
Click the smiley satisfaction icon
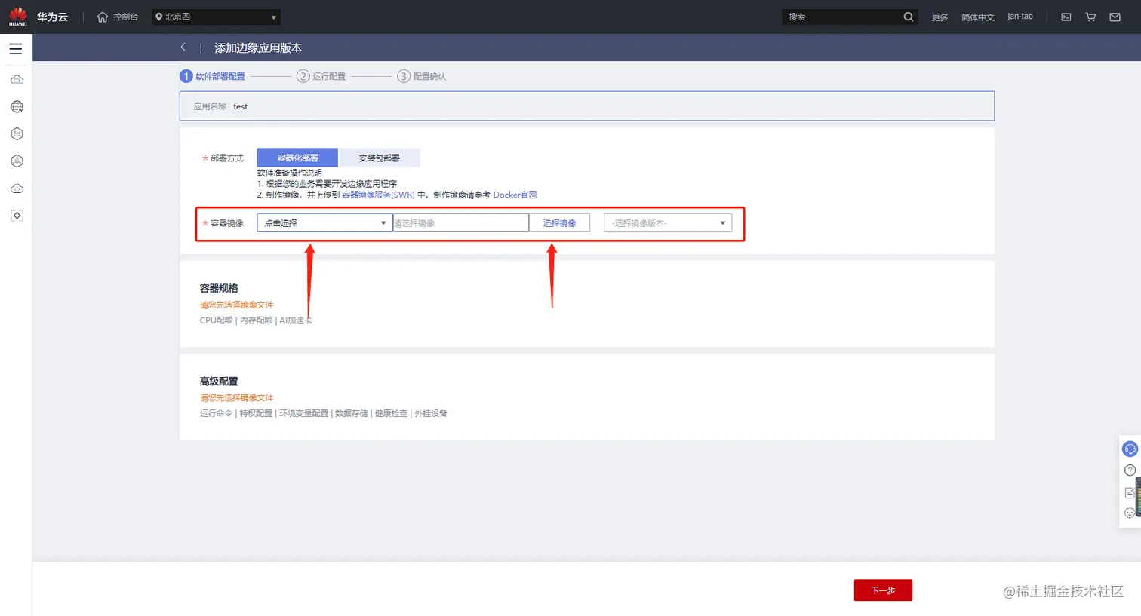[1130, 513]
